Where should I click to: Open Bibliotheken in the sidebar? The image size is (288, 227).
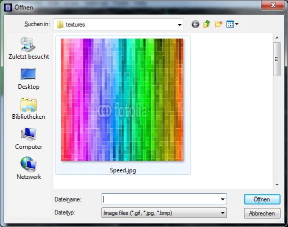pos(28,109)
